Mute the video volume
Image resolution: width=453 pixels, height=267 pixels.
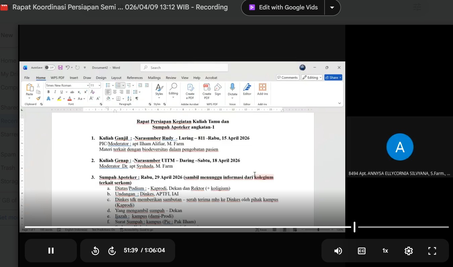coord(338,251)
